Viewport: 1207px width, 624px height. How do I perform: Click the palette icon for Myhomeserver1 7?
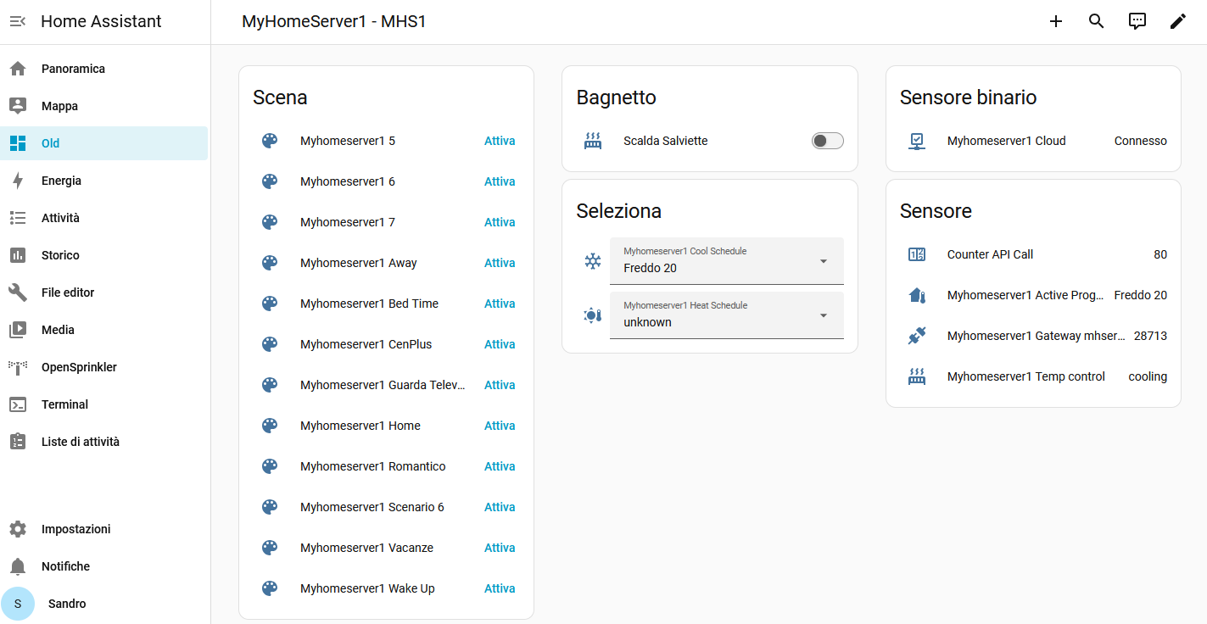point(270,222)
